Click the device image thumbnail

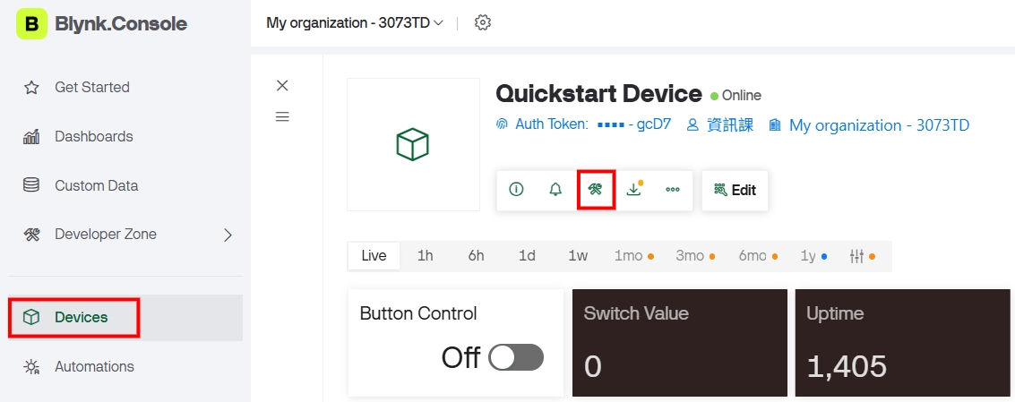pyautogui.click(x=413, y=144)
